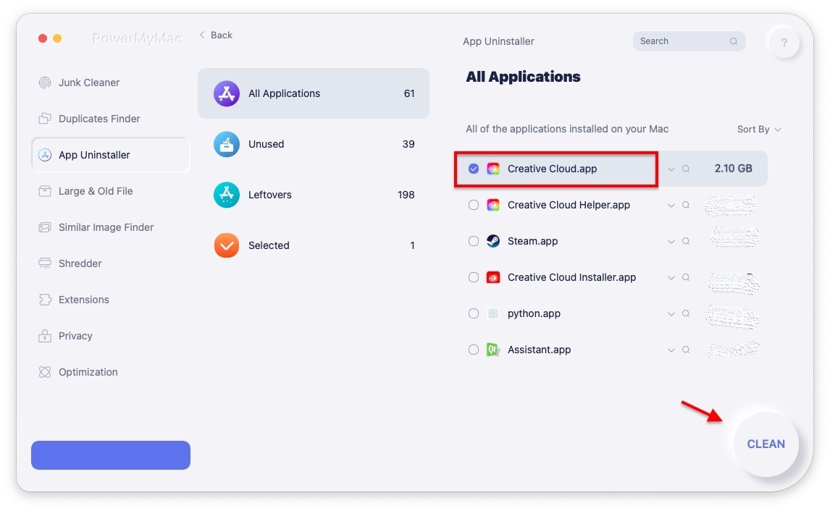
Task: Open the Junk Cleaner tool
Action: coord(88,83)
